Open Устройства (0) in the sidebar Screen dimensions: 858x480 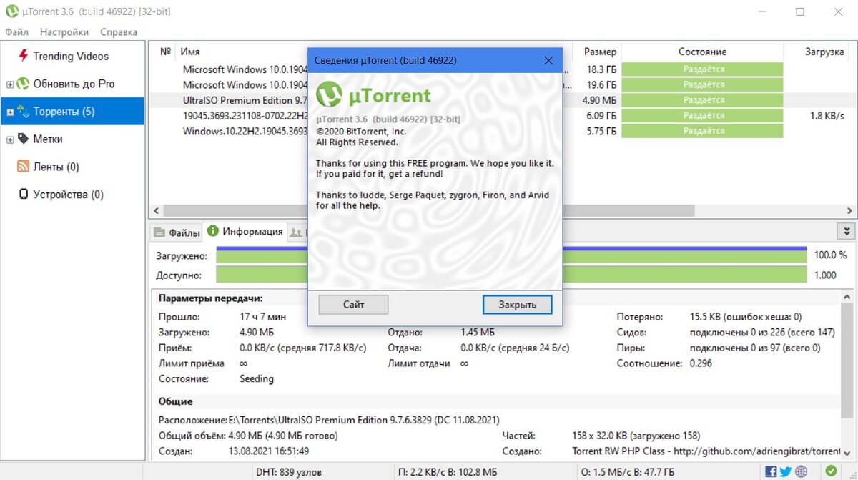click(68, 195)
